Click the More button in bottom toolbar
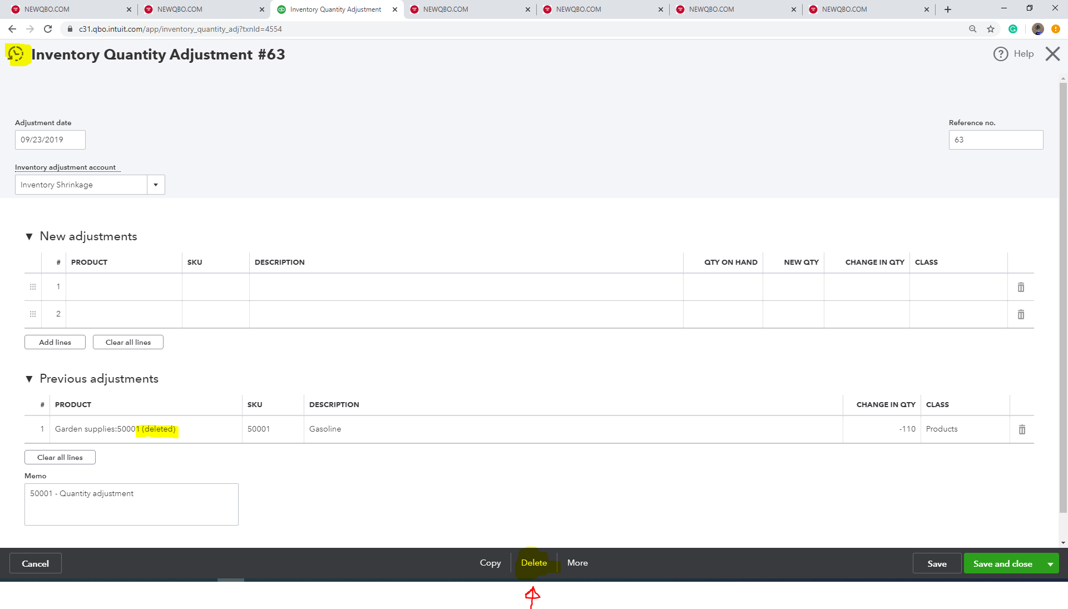The height and width of the screenshot is (609, 1068). coord(577,563)
